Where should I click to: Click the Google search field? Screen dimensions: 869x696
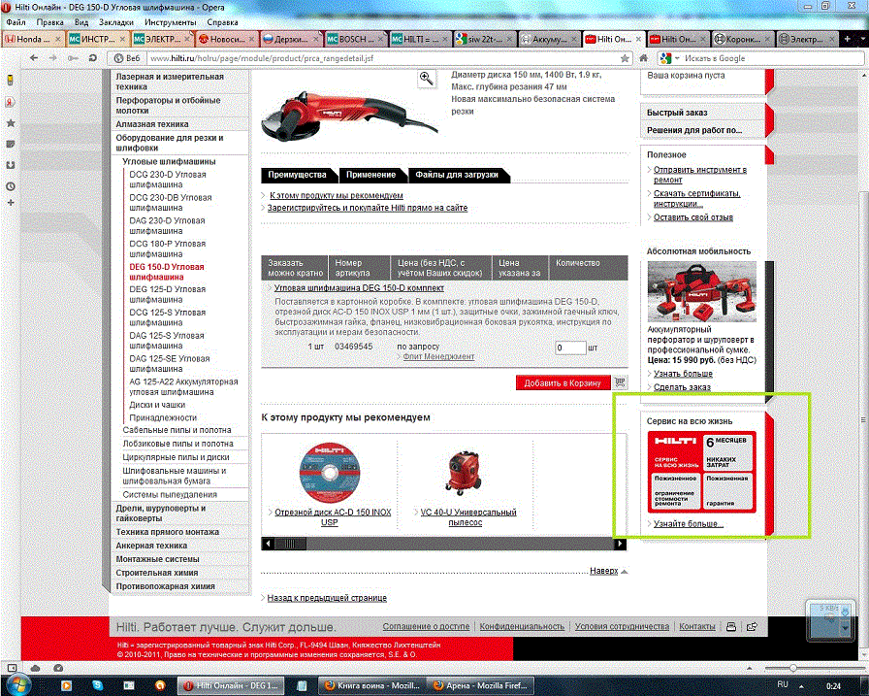click(771, 58)
